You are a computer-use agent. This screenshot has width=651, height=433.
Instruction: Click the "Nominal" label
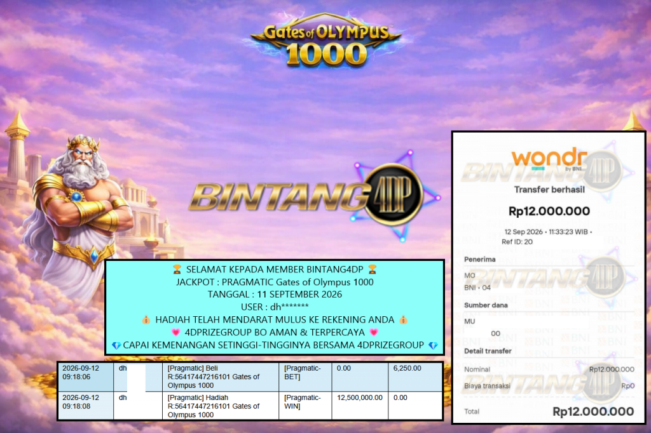[477, 369]
